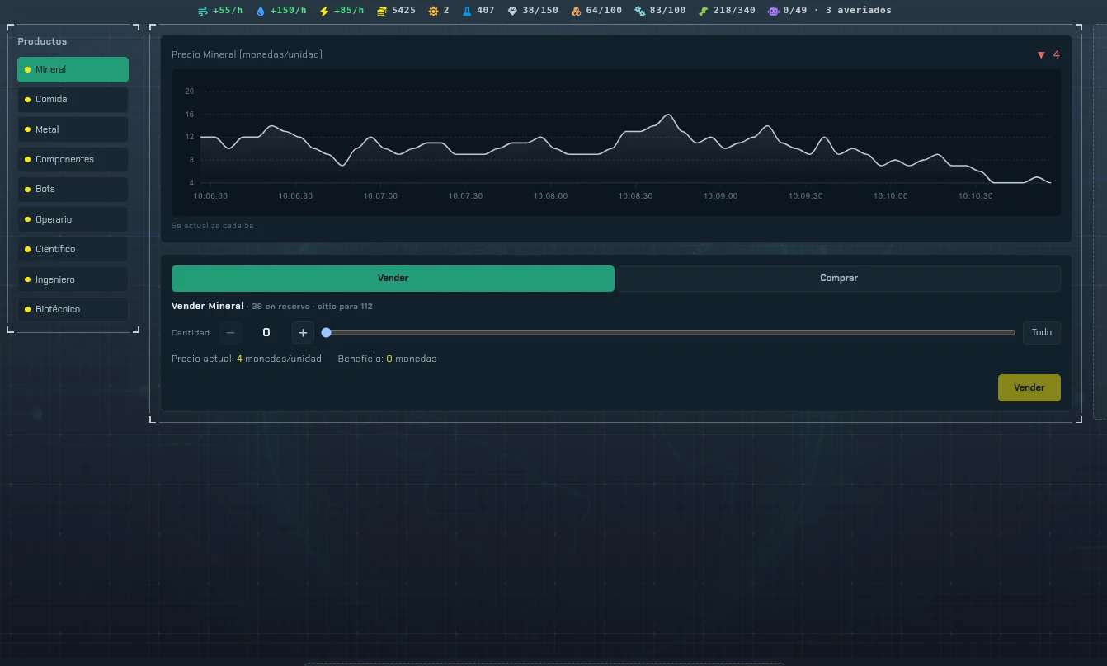Click the orange icon beside 64/100
The width and height of the screenshot is (1107, 666).
(x=576, y=11)
